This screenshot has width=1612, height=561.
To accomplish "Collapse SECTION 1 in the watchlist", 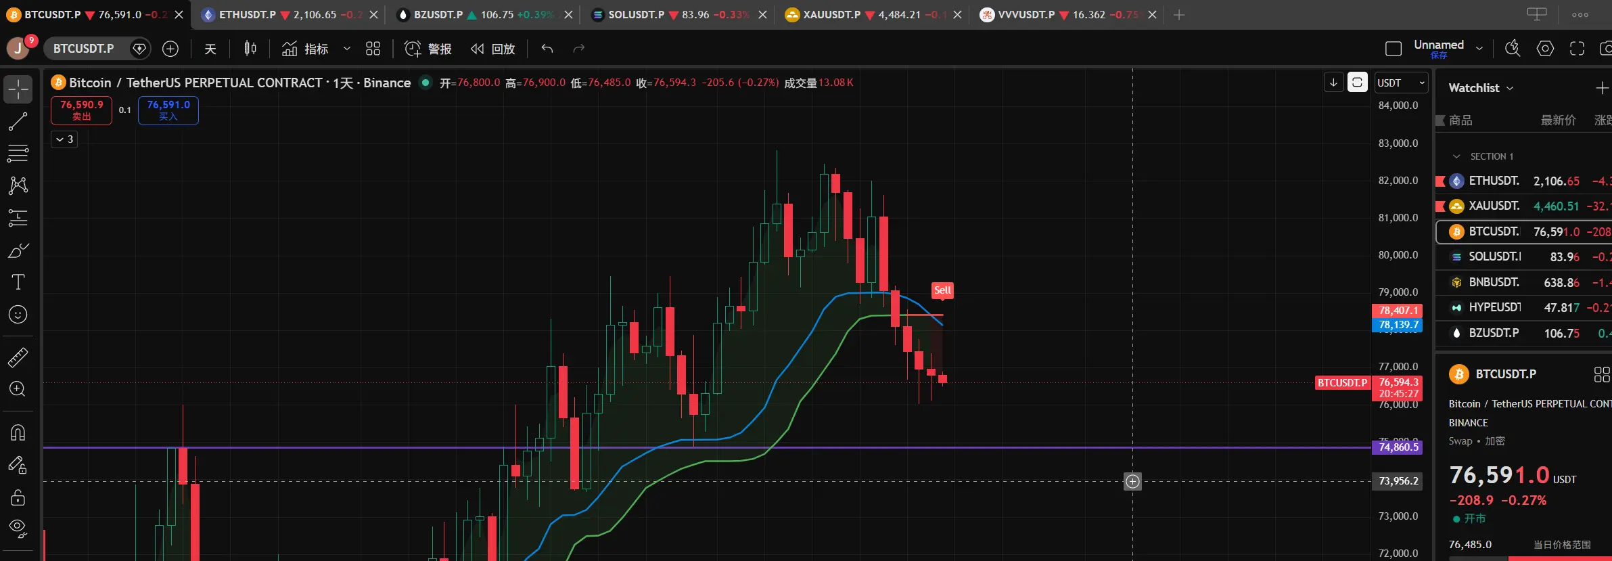I will [1456, 156].
